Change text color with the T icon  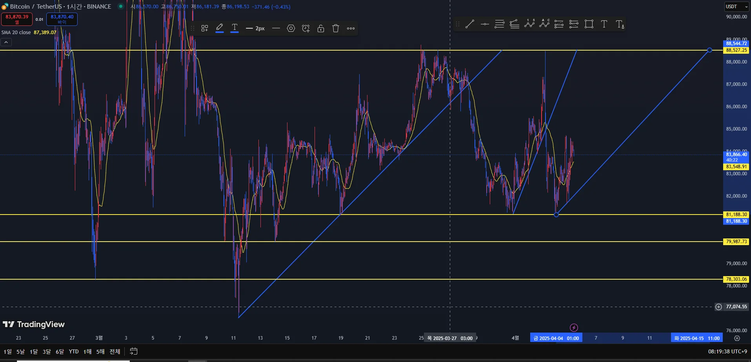tap(235, 28)
